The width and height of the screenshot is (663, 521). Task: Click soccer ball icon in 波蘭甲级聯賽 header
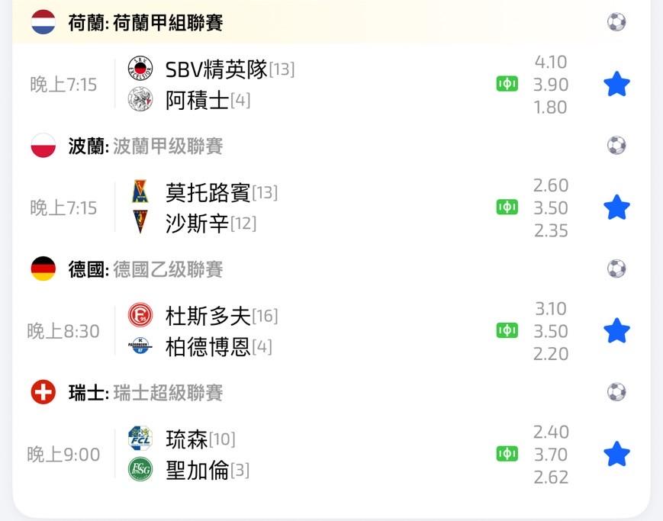(x=616, y=145)
